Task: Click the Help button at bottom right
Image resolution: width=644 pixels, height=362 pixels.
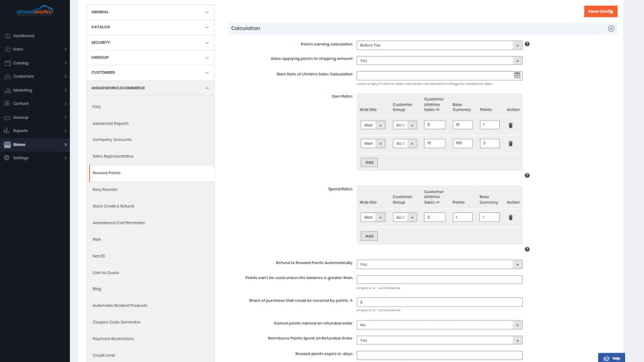Action: 611,358
